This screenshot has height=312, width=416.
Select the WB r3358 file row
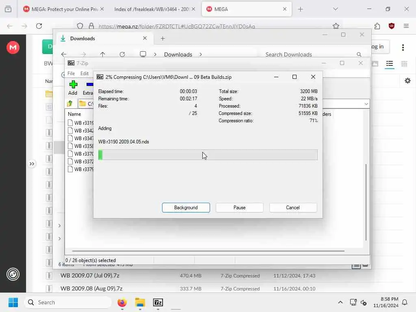click(x=81, y=146)
